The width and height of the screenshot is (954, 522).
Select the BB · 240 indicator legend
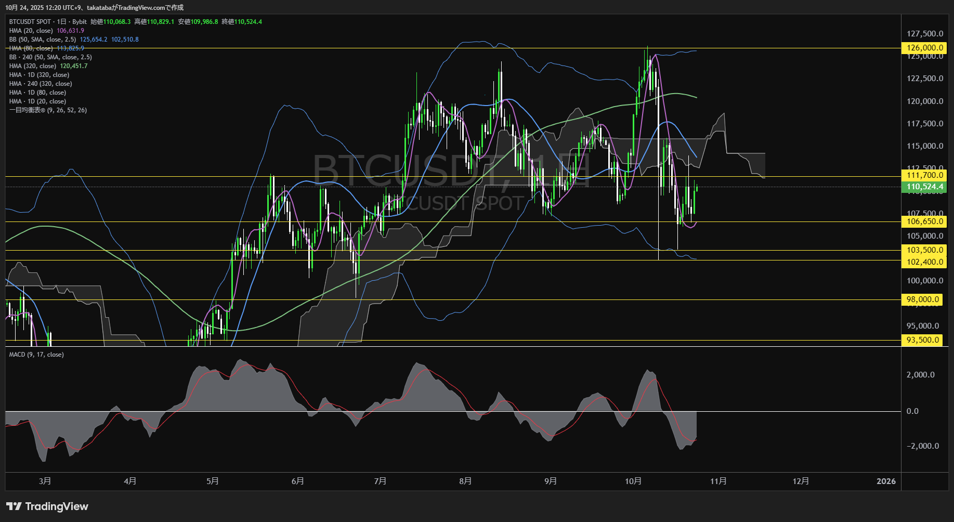coord(50,57)
